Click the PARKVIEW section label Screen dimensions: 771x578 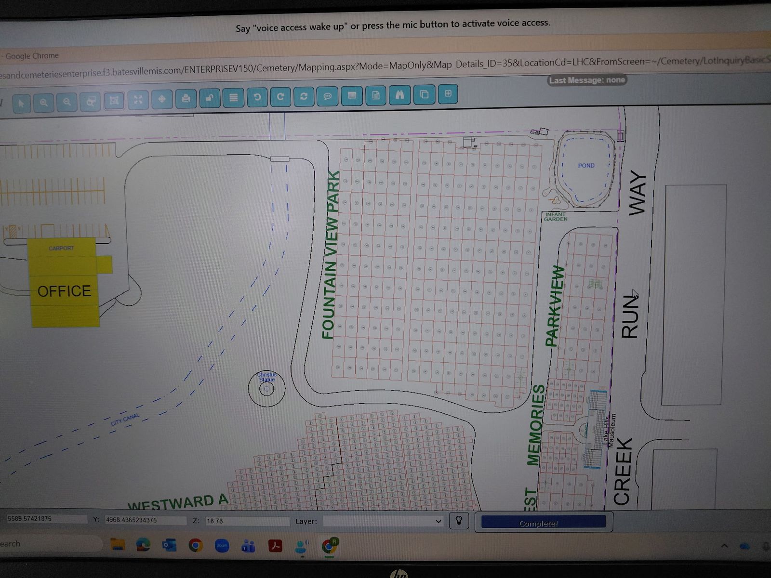pyautogui.click(x=554, y=306)
